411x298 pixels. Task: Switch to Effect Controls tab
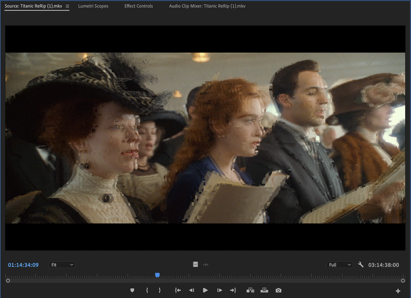[138, 6]
